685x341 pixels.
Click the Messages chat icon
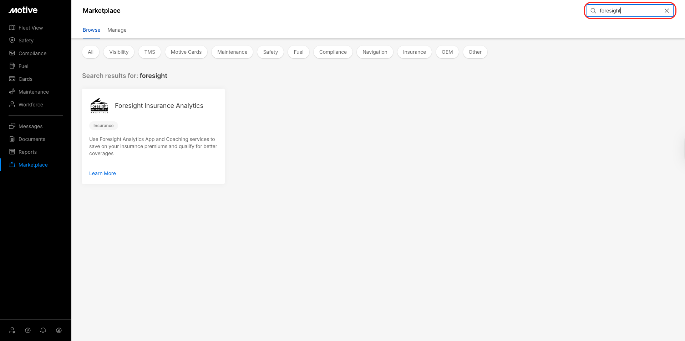[12, 126]
